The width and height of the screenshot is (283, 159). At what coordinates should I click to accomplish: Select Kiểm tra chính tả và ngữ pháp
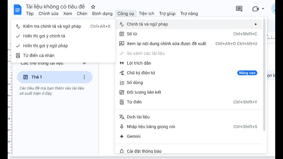coord(63,26)
